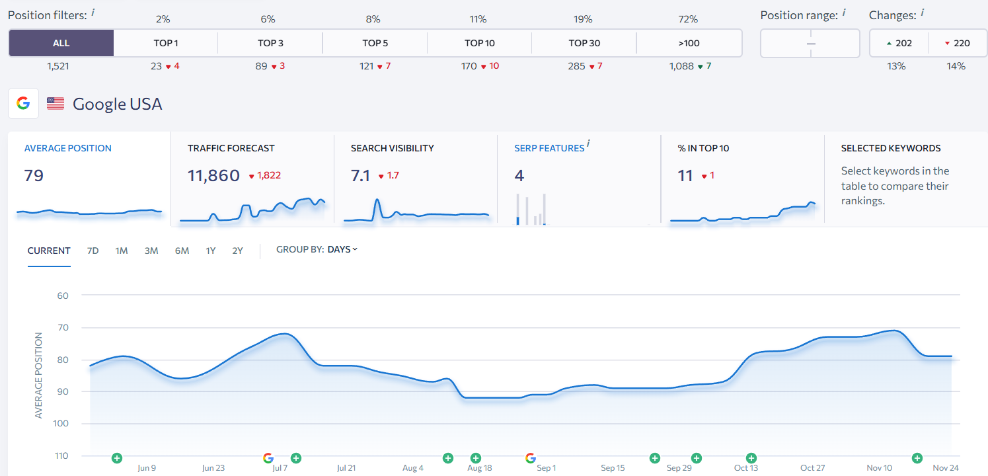The image size is (988, 476).
Task: Click the Position range slider
Action: coord(810,43)
